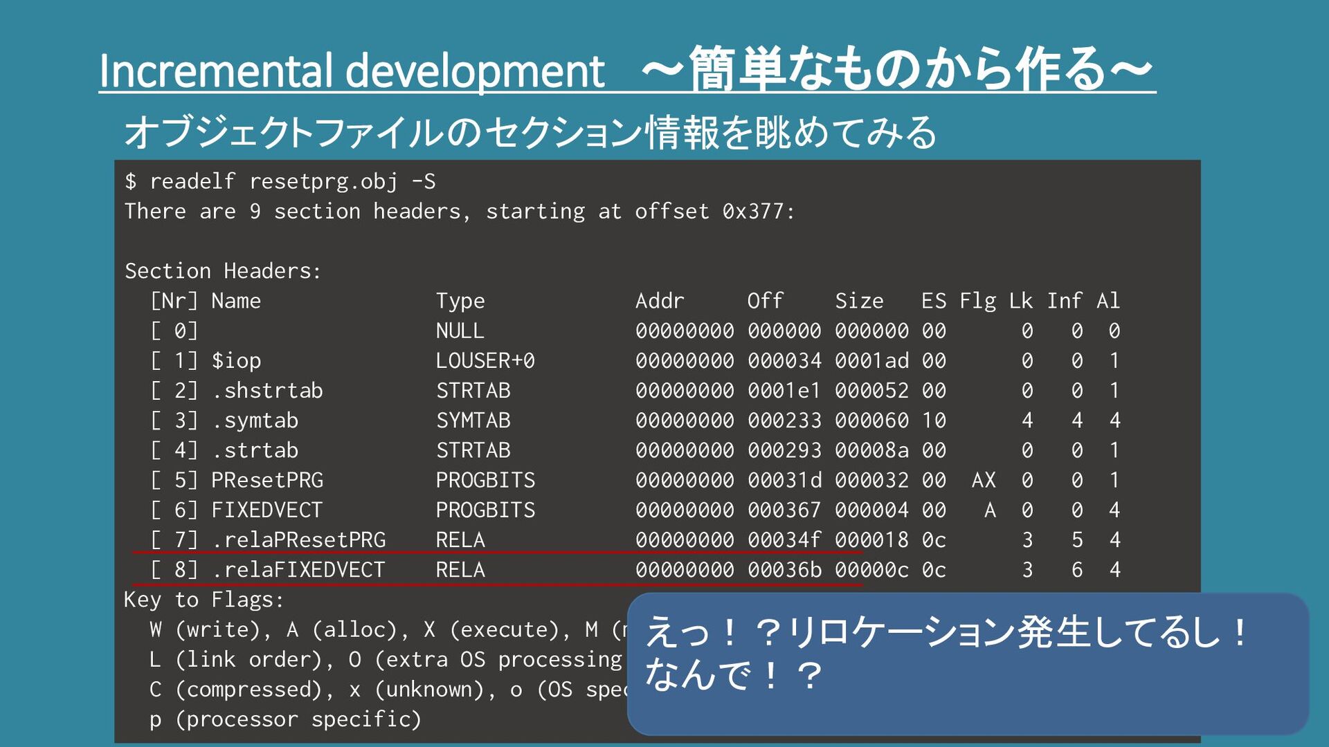The width and height of the screenshot is (1329, 747).
Task: Click the 'p (processor specific)' line
Action: coord(285,719)
